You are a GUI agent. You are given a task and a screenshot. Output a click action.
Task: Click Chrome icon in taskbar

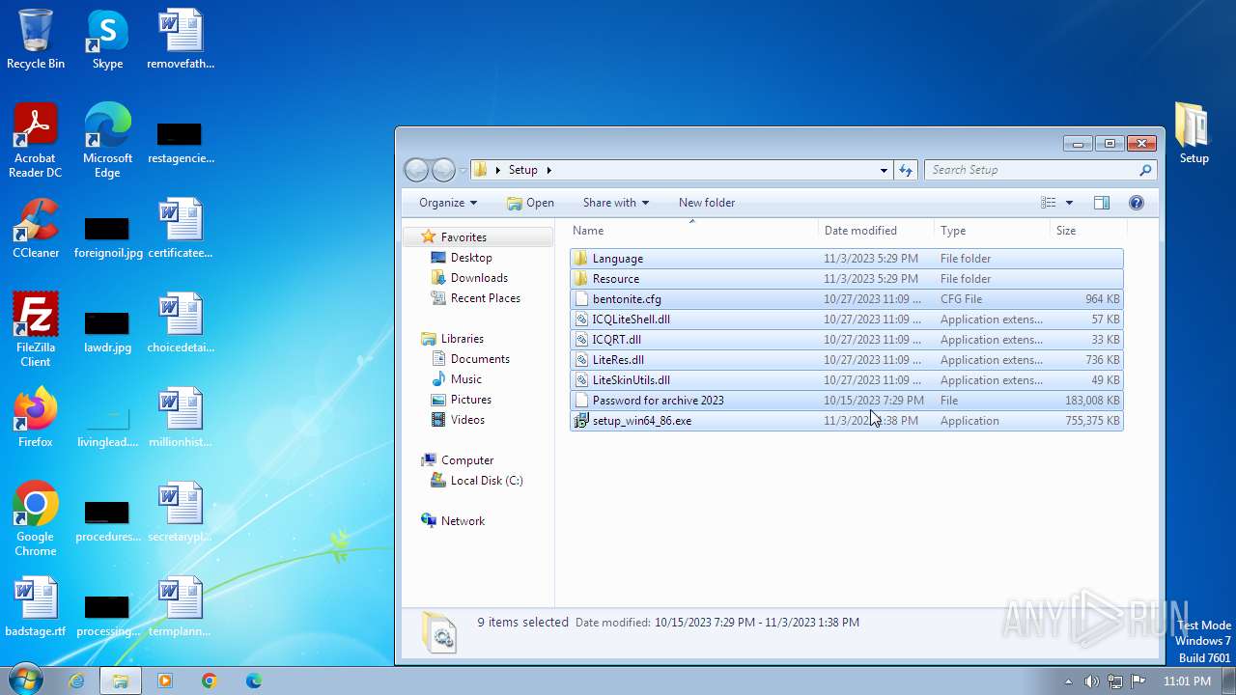(x=210, y=681)
